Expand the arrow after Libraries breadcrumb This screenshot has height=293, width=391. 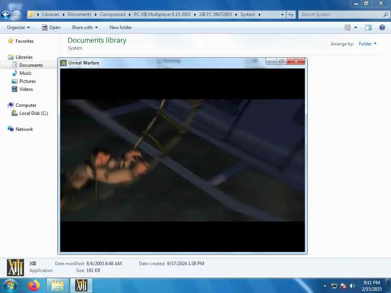pos(64,14)
